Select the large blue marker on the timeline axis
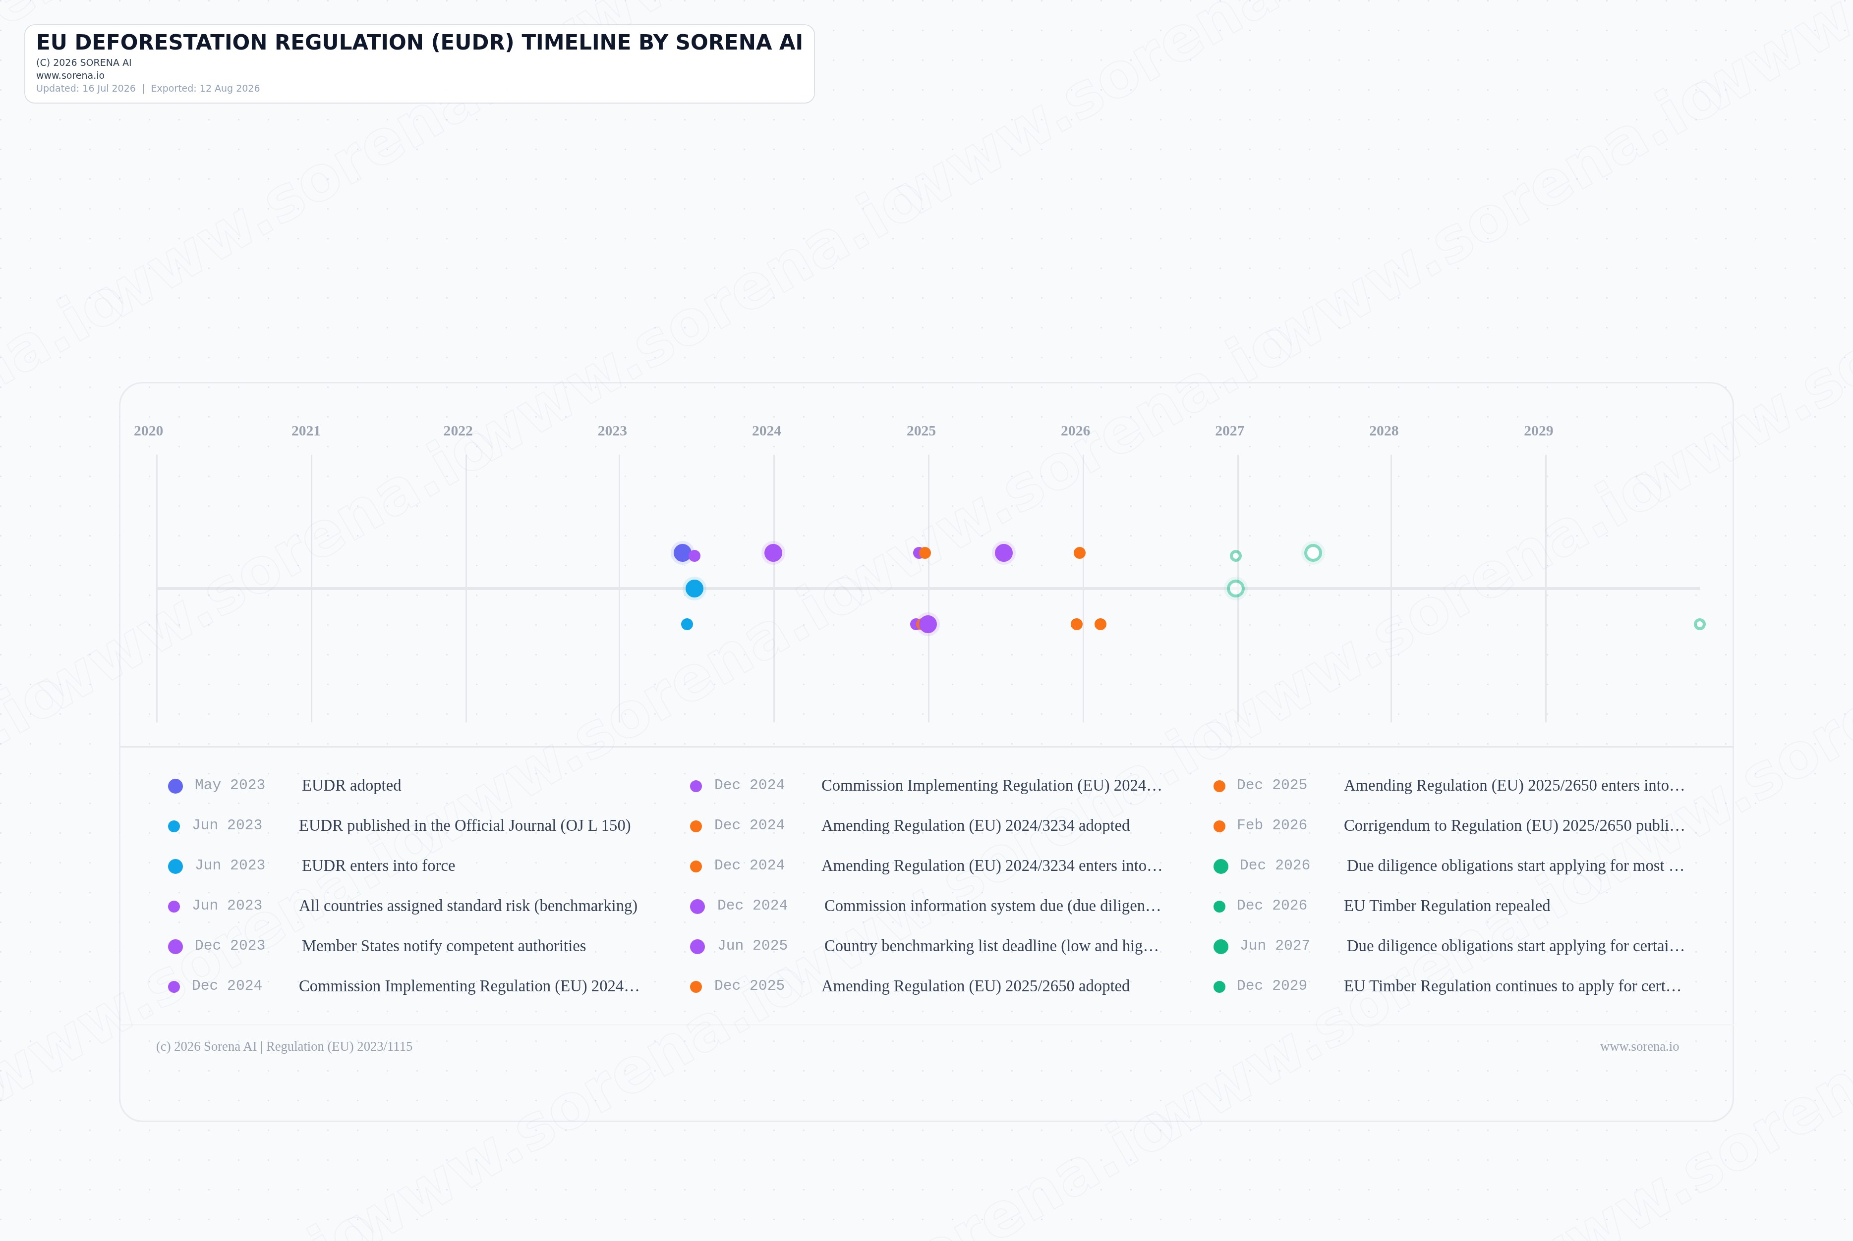 (x=694, y=588)
